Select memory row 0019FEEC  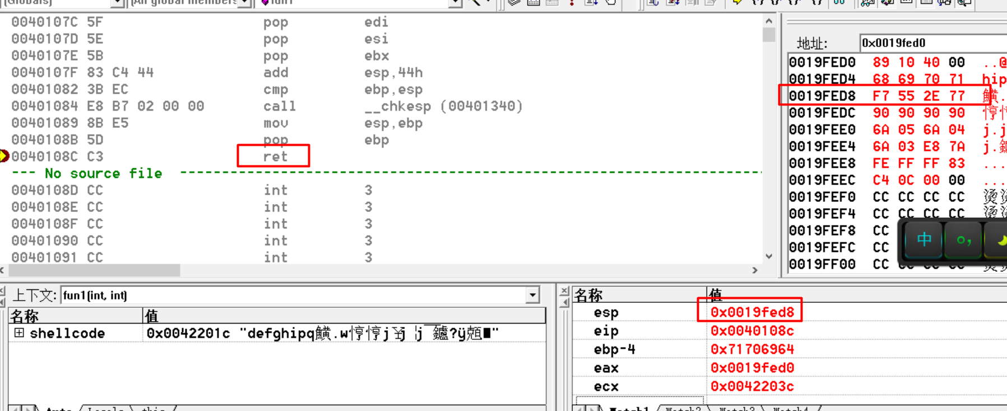[x=897, y=180]
